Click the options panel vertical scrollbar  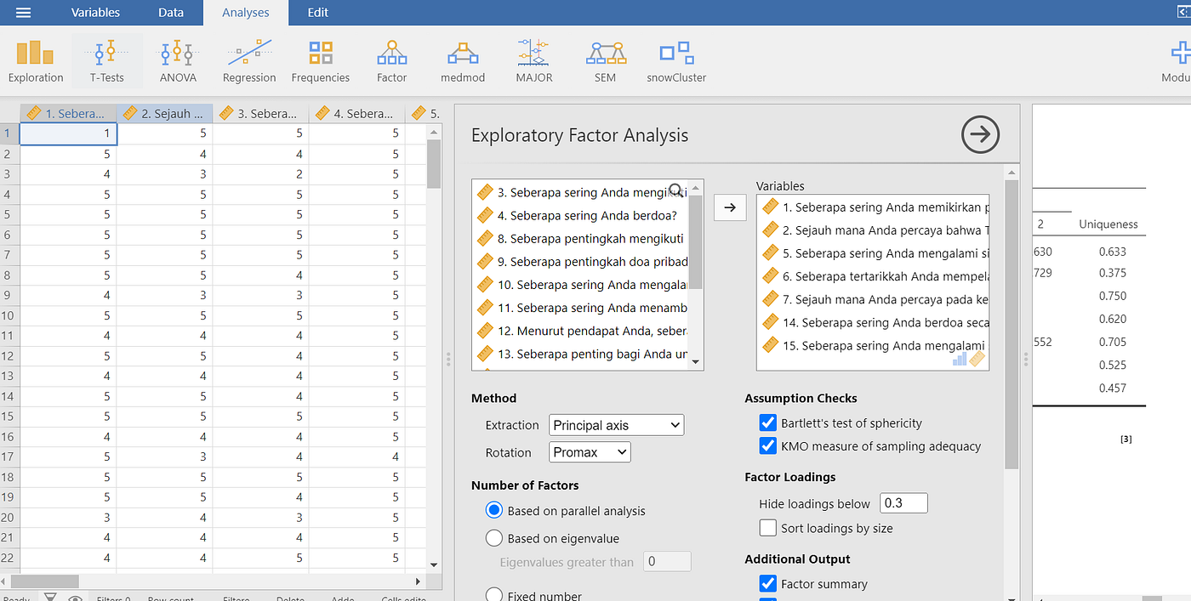[x=1011, y=323]
